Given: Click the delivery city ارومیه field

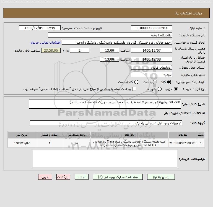Looking at the screenshot, I should [152, 75].
